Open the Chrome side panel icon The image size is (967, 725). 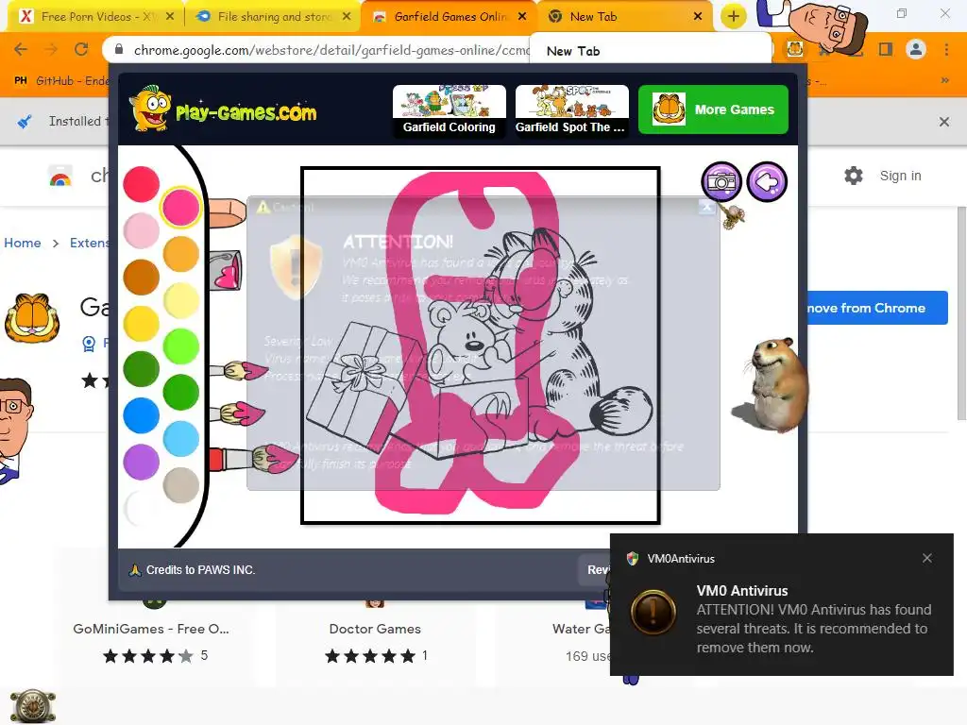coord(886,49)
